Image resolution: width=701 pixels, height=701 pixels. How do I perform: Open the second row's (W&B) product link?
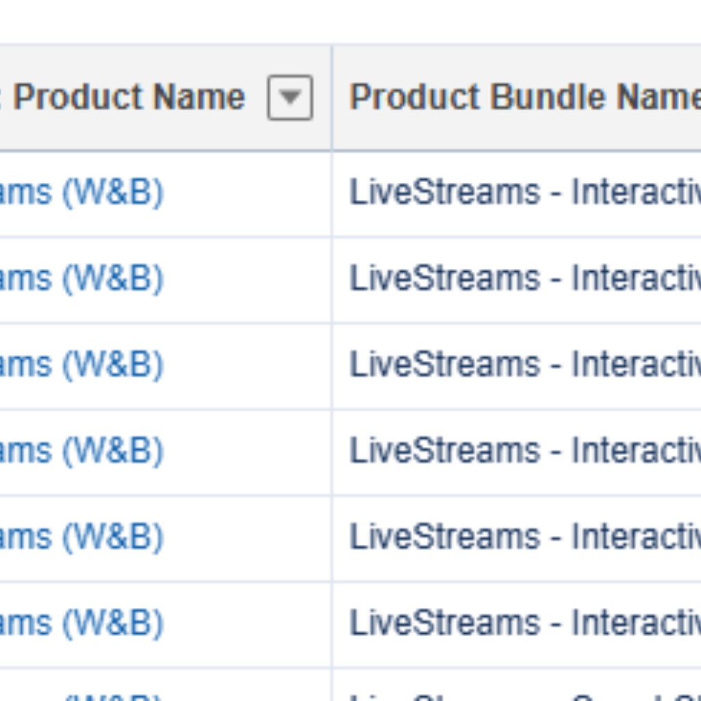click(x=82, y=279)
